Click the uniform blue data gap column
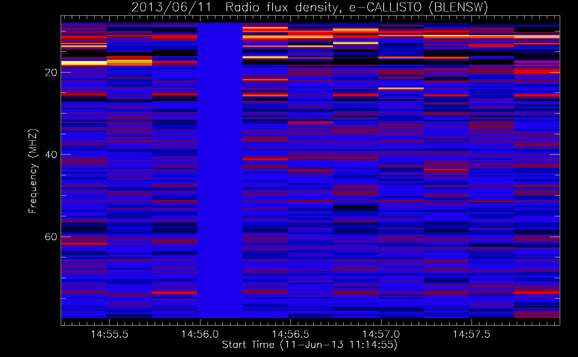The image size is (578, 357). (x=220, y=170)
